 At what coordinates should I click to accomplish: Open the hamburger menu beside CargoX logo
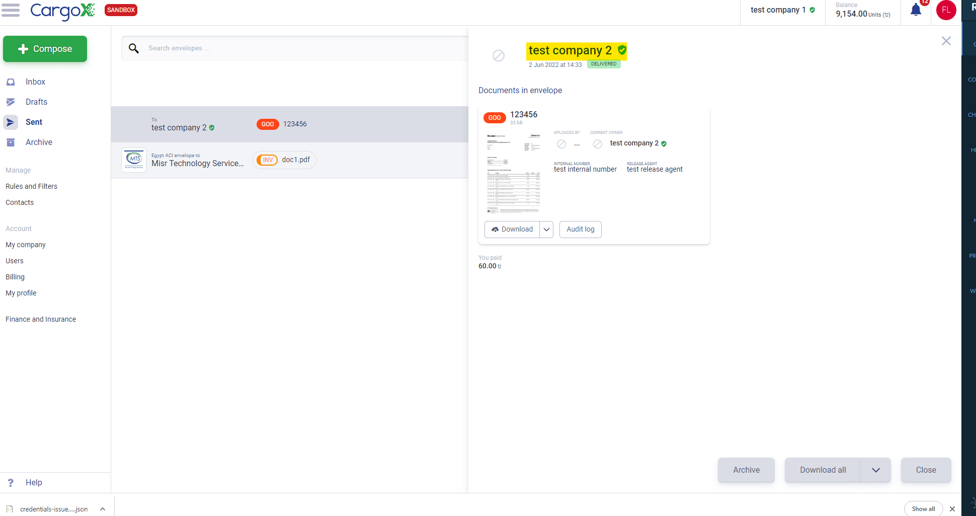tap(11, 10)
